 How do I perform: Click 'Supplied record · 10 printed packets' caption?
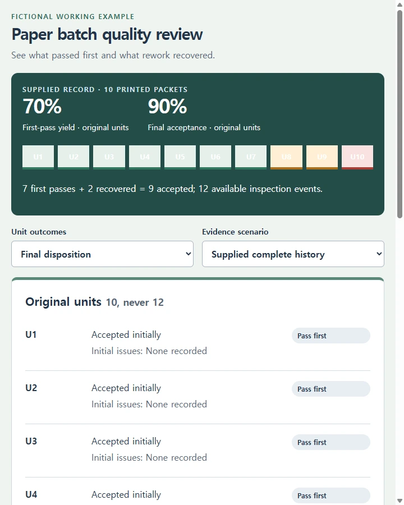[105, 90]
